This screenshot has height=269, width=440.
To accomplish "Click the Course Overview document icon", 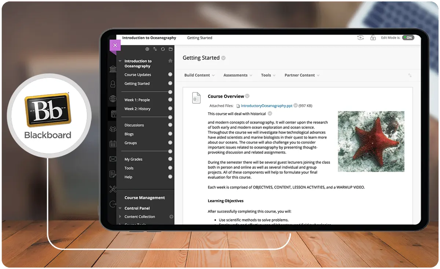I will [197, 98].
